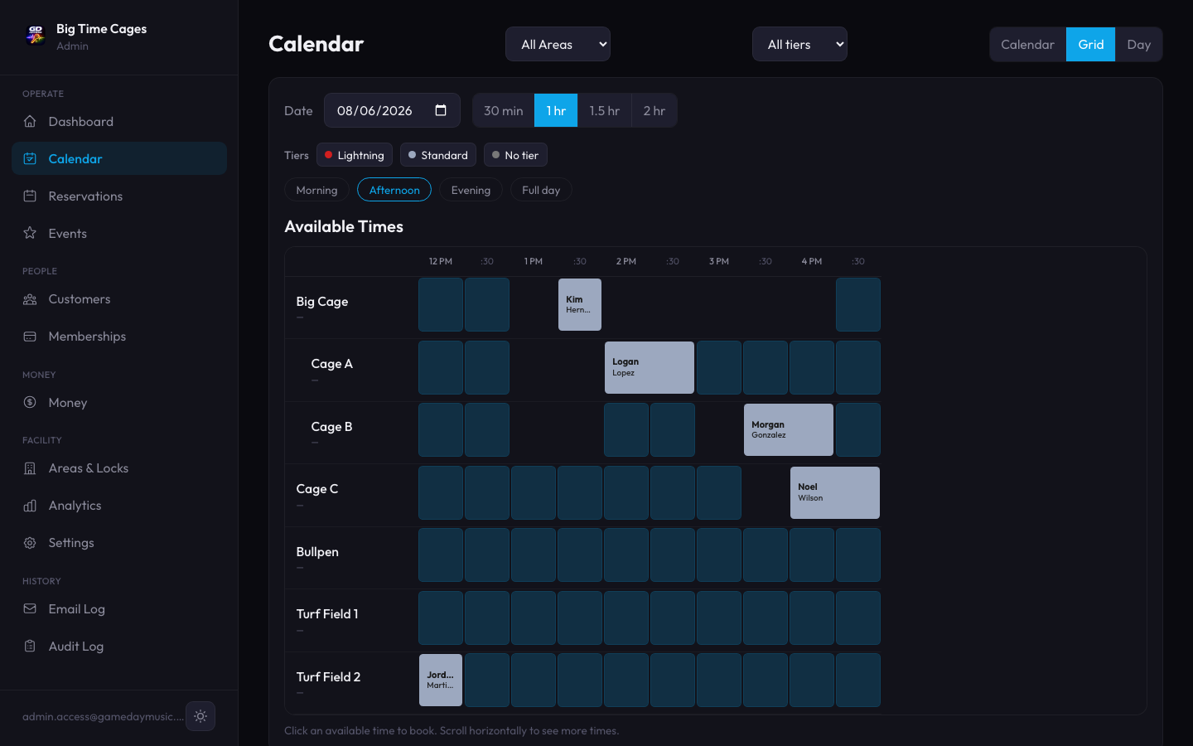This screenshot has width=1193, height=746.
Task: Click the Analytics chart icon
Action: coord(30,506)
